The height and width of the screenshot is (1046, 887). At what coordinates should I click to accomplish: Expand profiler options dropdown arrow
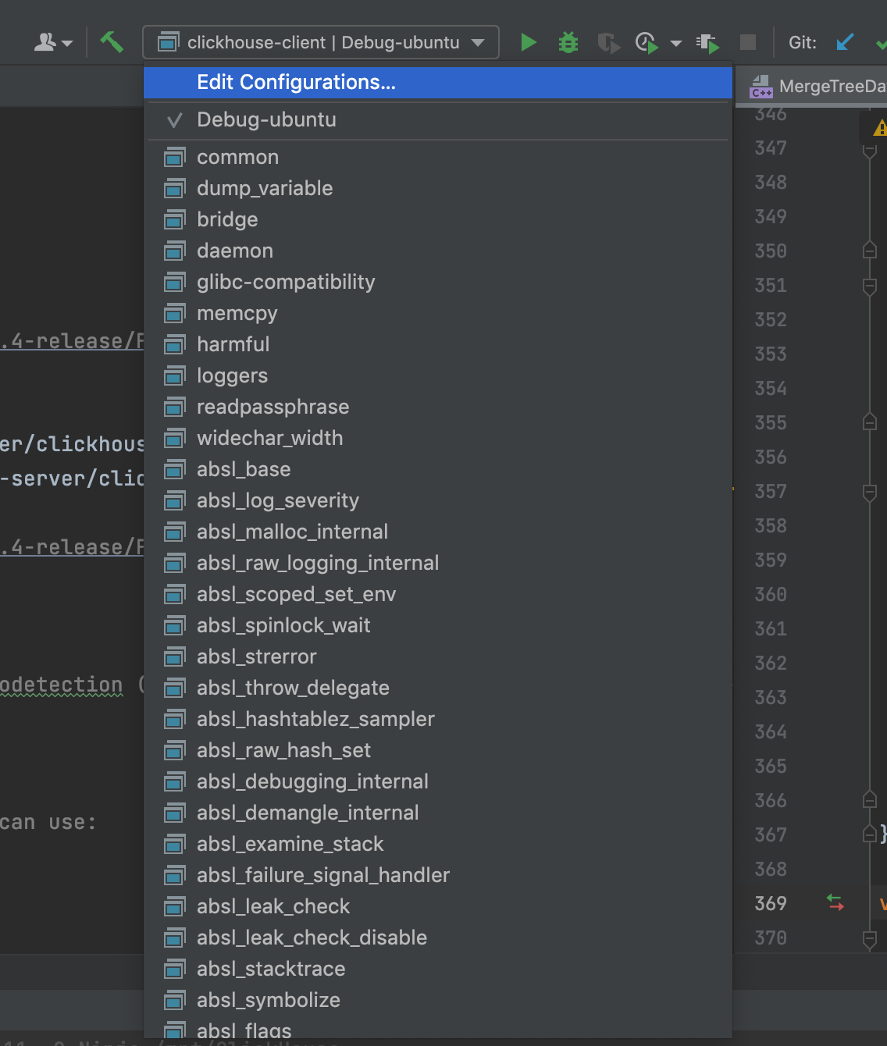click(676, 43)
